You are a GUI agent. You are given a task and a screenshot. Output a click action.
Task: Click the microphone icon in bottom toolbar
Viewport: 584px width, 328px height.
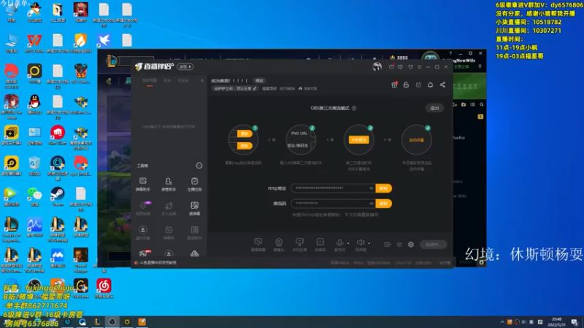pos(339,244)
